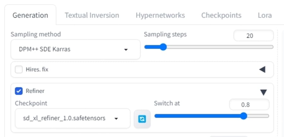Click the Switch at slider handle
This screenshot has width=284, height=137.
[x=244, y=116]
